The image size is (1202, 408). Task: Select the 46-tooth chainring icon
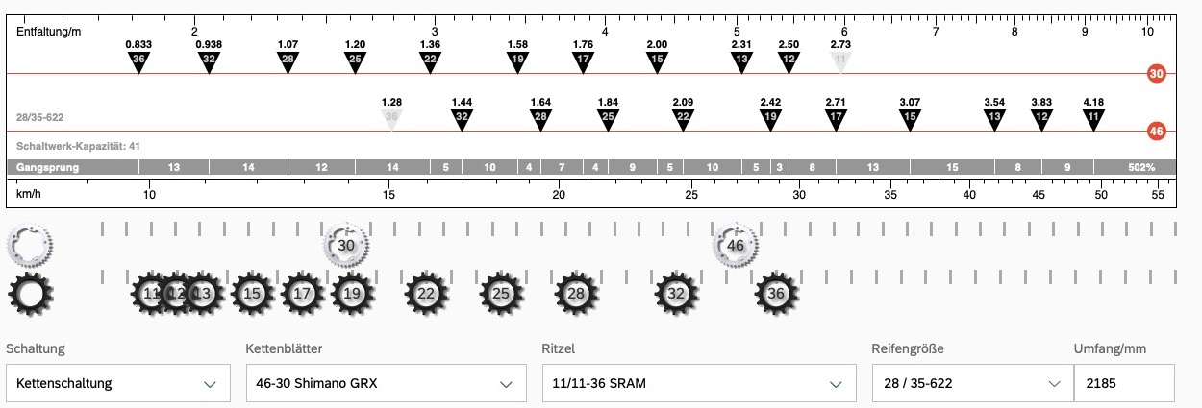(736, 245)
